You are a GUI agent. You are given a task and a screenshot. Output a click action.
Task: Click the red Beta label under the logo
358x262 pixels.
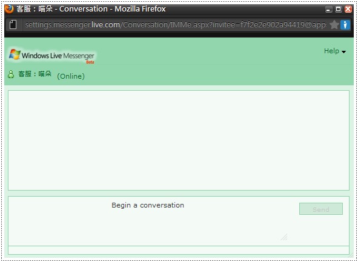tap(90, 62)
